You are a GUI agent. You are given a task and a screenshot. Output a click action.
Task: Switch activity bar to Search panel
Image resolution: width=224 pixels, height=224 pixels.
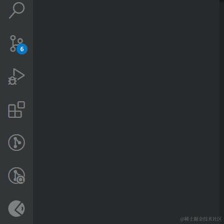coord(17,10)
